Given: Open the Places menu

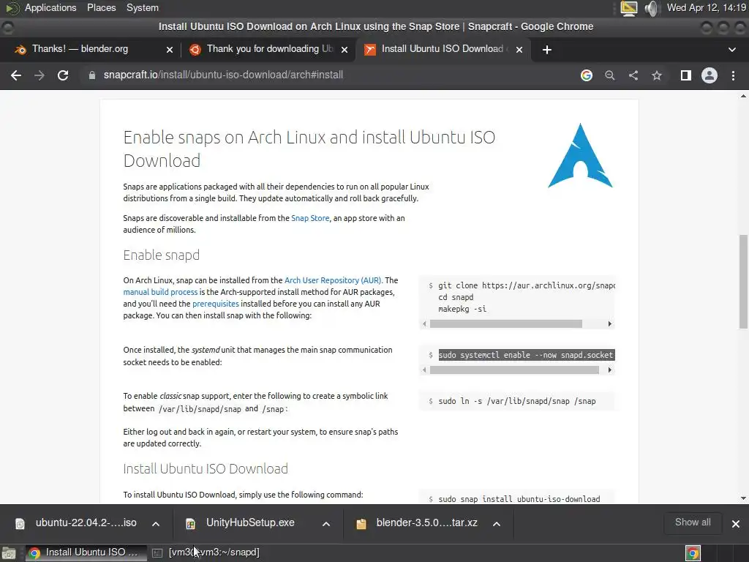Looking at the screenshot, I should click(x=101, y=7).
